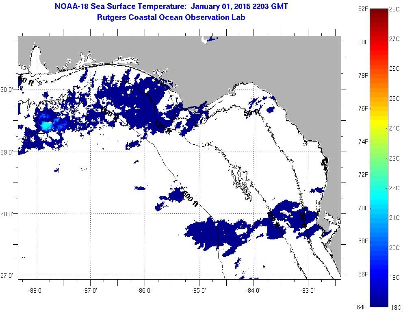Image resolution: width=403 pixels, height=313 pixels.
Task: Click the 27 0' latitude axis label
Action: pyautogui.click(x=8, y=275)
